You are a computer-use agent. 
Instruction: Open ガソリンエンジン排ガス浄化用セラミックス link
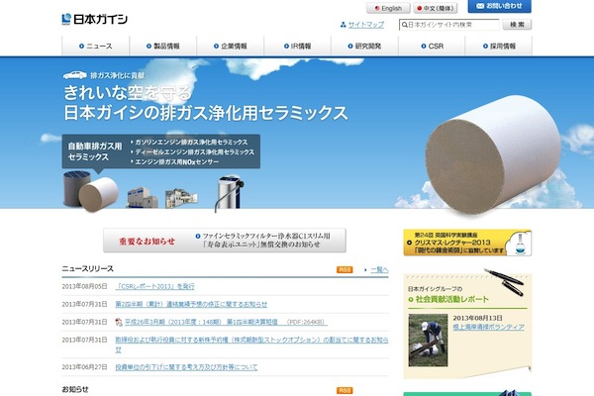[191, 143]
